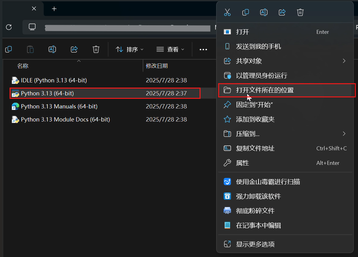Click the Rename icon in the Explorer toolbar
Screen dimensions: 358x257
tap(52, 49)
